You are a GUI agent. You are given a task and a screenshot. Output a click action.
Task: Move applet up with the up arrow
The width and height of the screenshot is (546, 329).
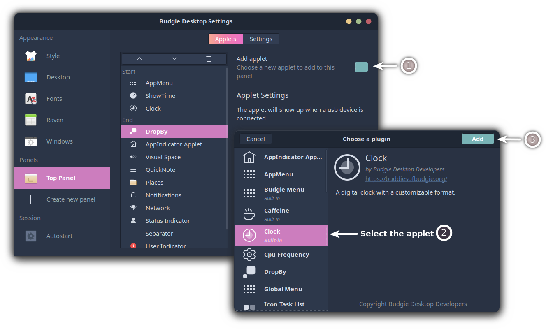pos(139,59)
